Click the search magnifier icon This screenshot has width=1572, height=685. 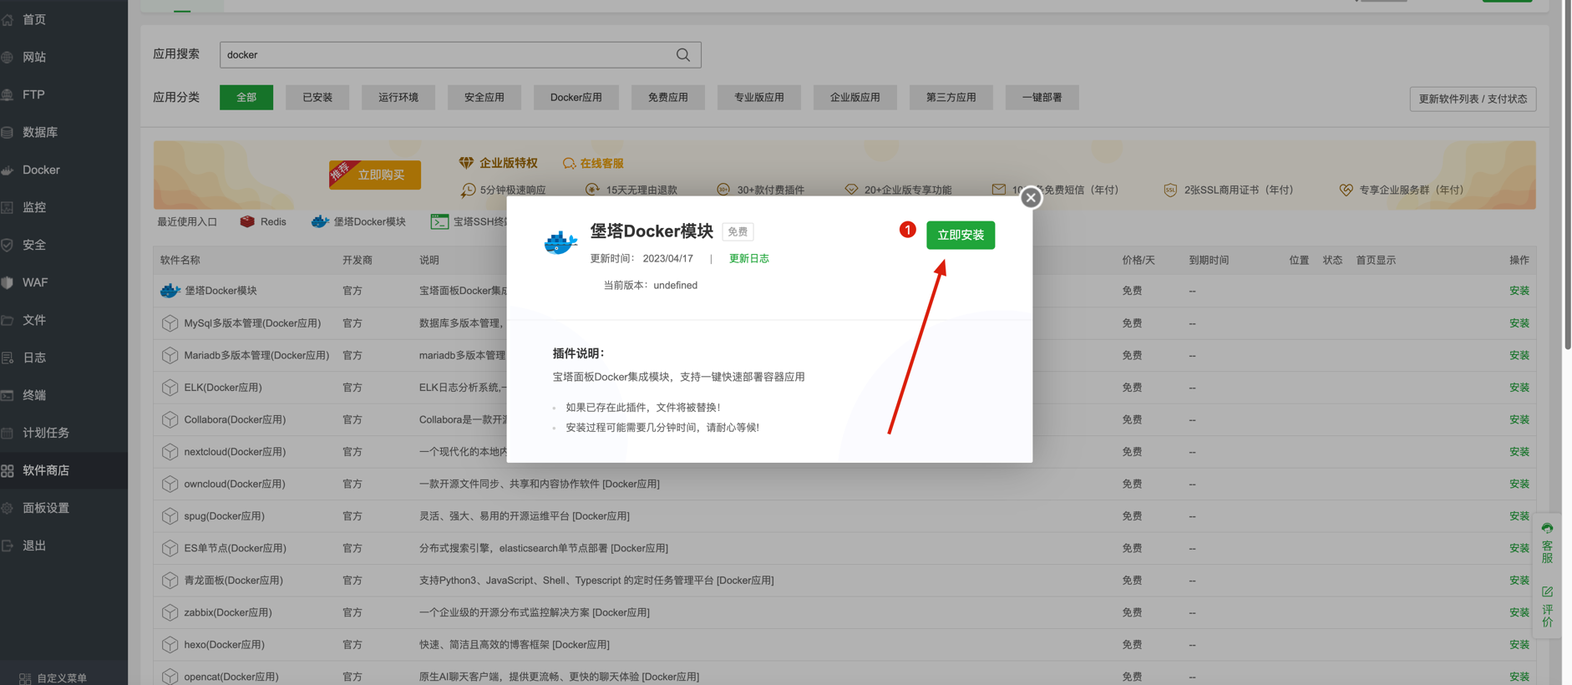point(682,55)
